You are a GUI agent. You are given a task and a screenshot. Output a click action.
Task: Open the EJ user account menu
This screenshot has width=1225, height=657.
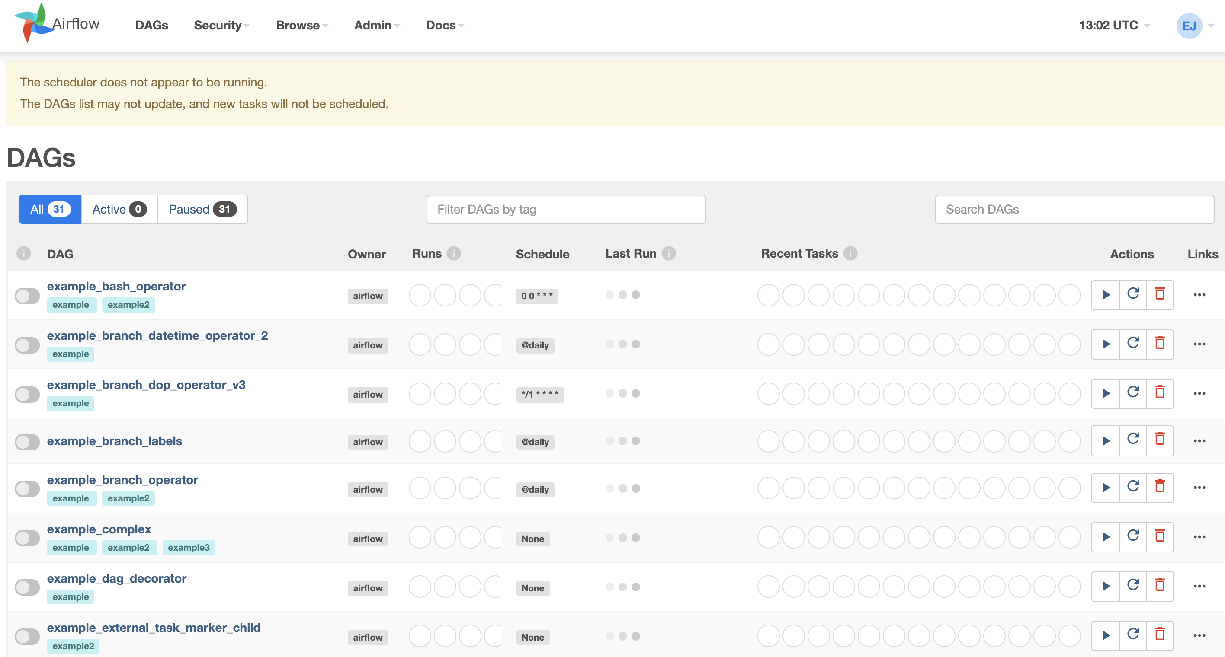(x=1194, y=26)
